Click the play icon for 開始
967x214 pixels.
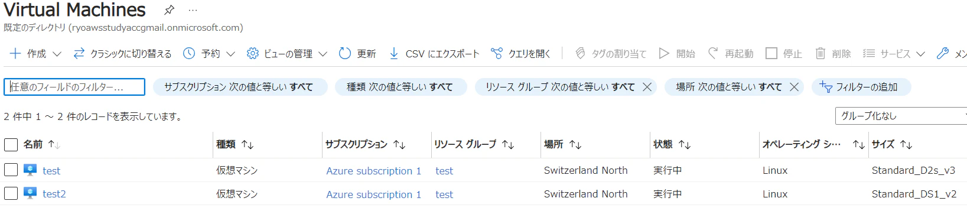coord(664,53)
